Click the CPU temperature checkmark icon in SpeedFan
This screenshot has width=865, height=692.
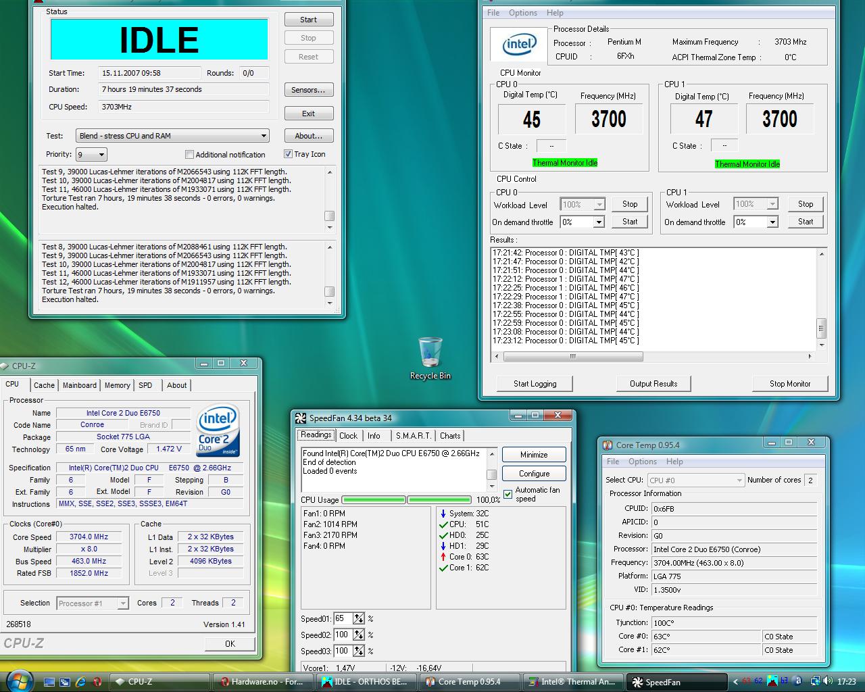point(443,524)
